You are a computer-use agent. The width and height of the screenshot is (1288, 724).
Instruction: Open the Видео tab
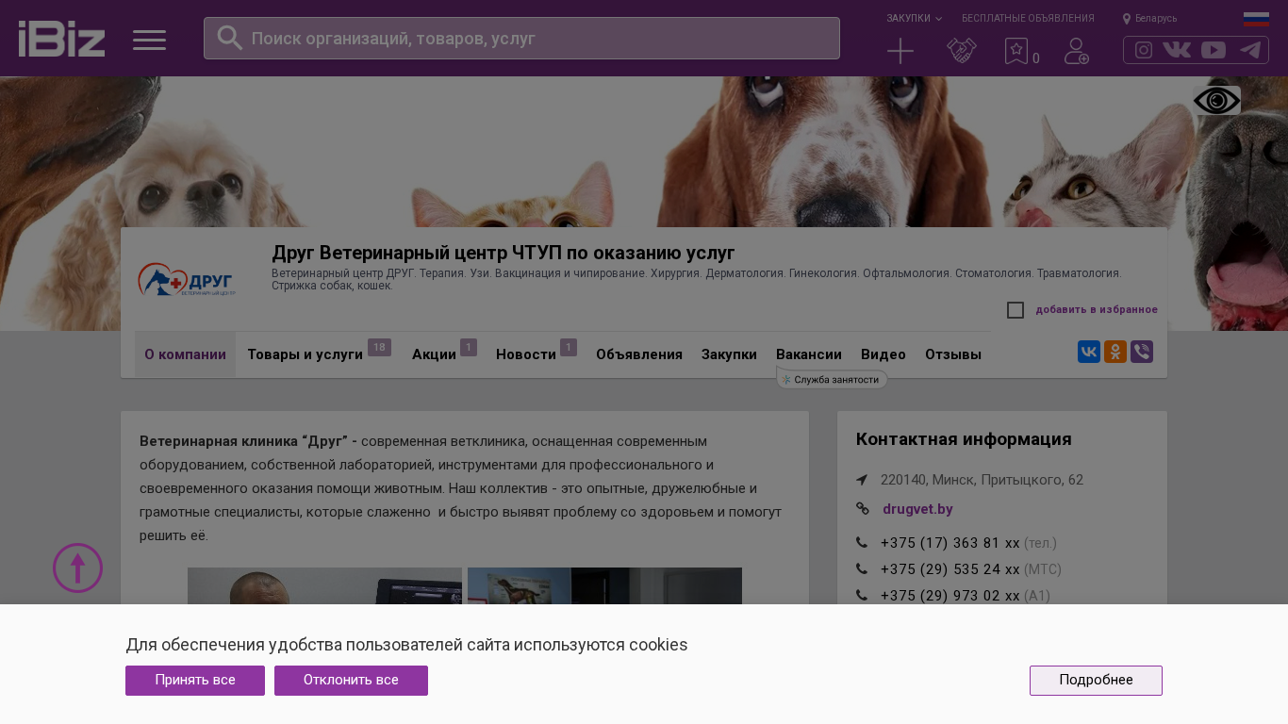883,354
